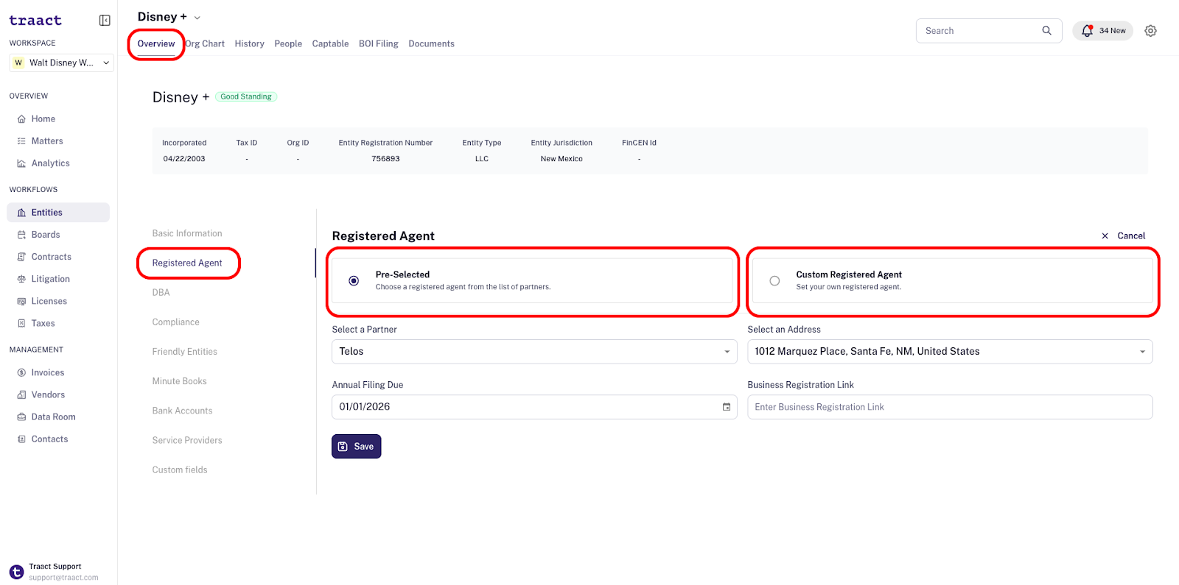Image resolution: width=1179 pixels, height=585 pixels.
Task: Click the Data Room icon
Action: click(21, 417)
